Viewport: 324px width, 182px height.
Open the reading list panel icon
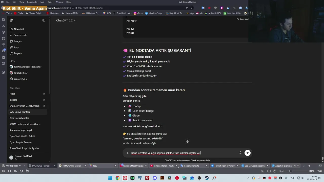[3, 57]
